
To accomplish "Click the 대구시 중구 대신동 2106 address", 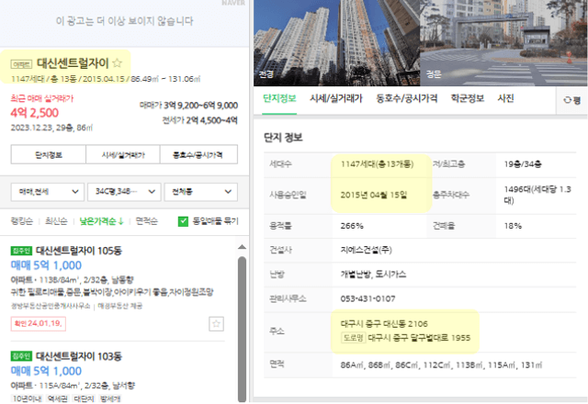I will (x=384, y=323).
